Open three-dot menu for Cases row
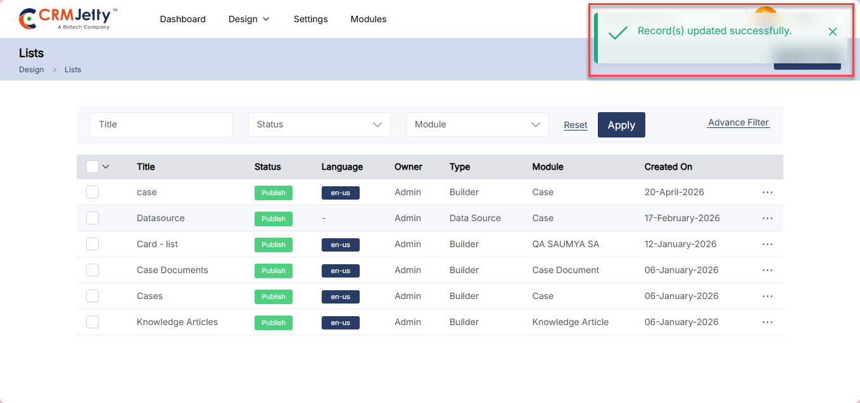860x403 pixels. [768, 296]
